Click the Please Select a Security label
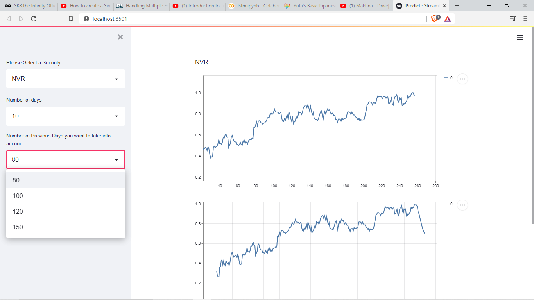534x300 pixels. pyautogui.click(x=33, y=62)
